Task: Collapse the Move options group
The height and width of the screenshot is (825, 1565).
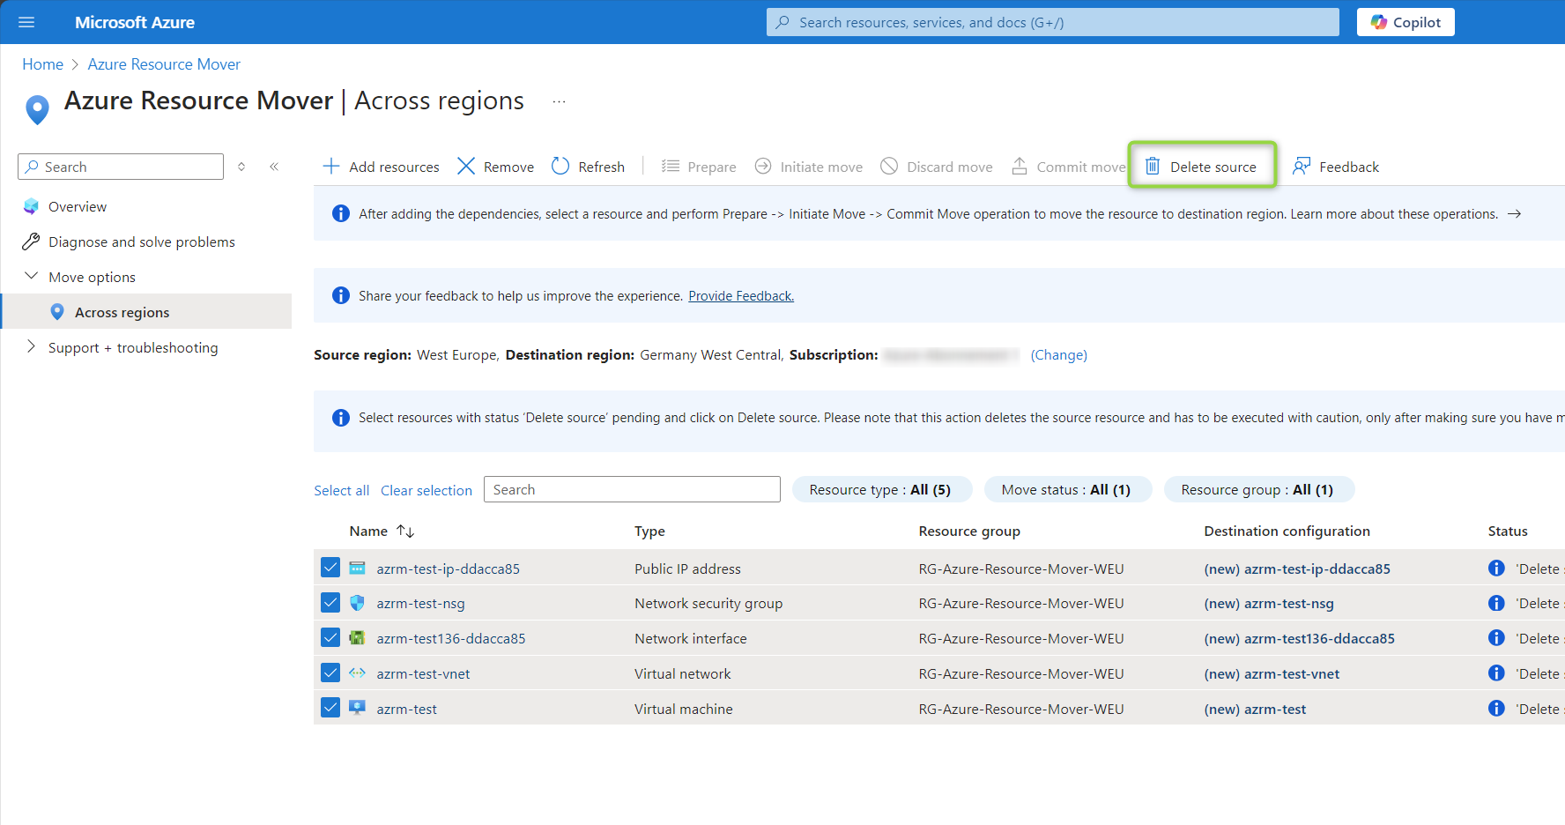Action: click(x=32, y=276)
